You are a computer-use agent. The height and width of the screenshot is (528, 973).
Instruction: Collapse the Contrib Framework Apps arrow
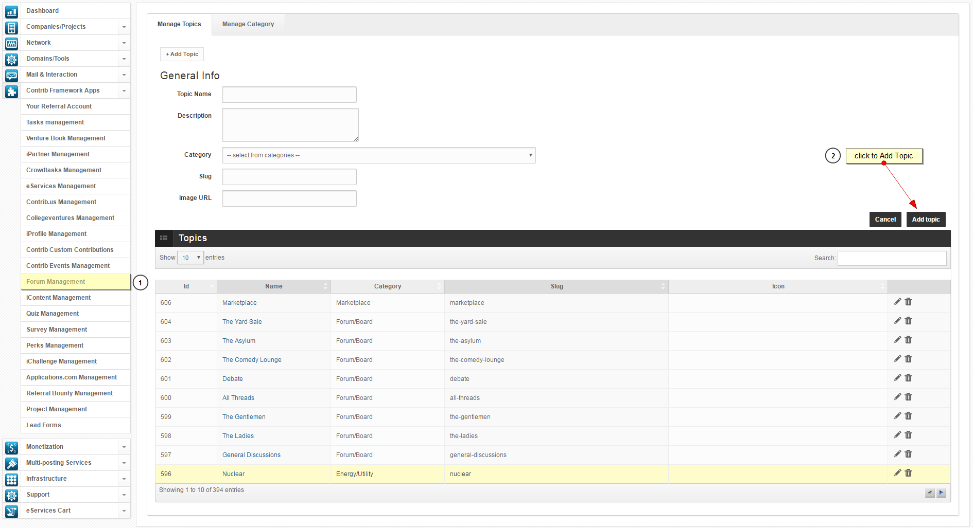point(124,91)
